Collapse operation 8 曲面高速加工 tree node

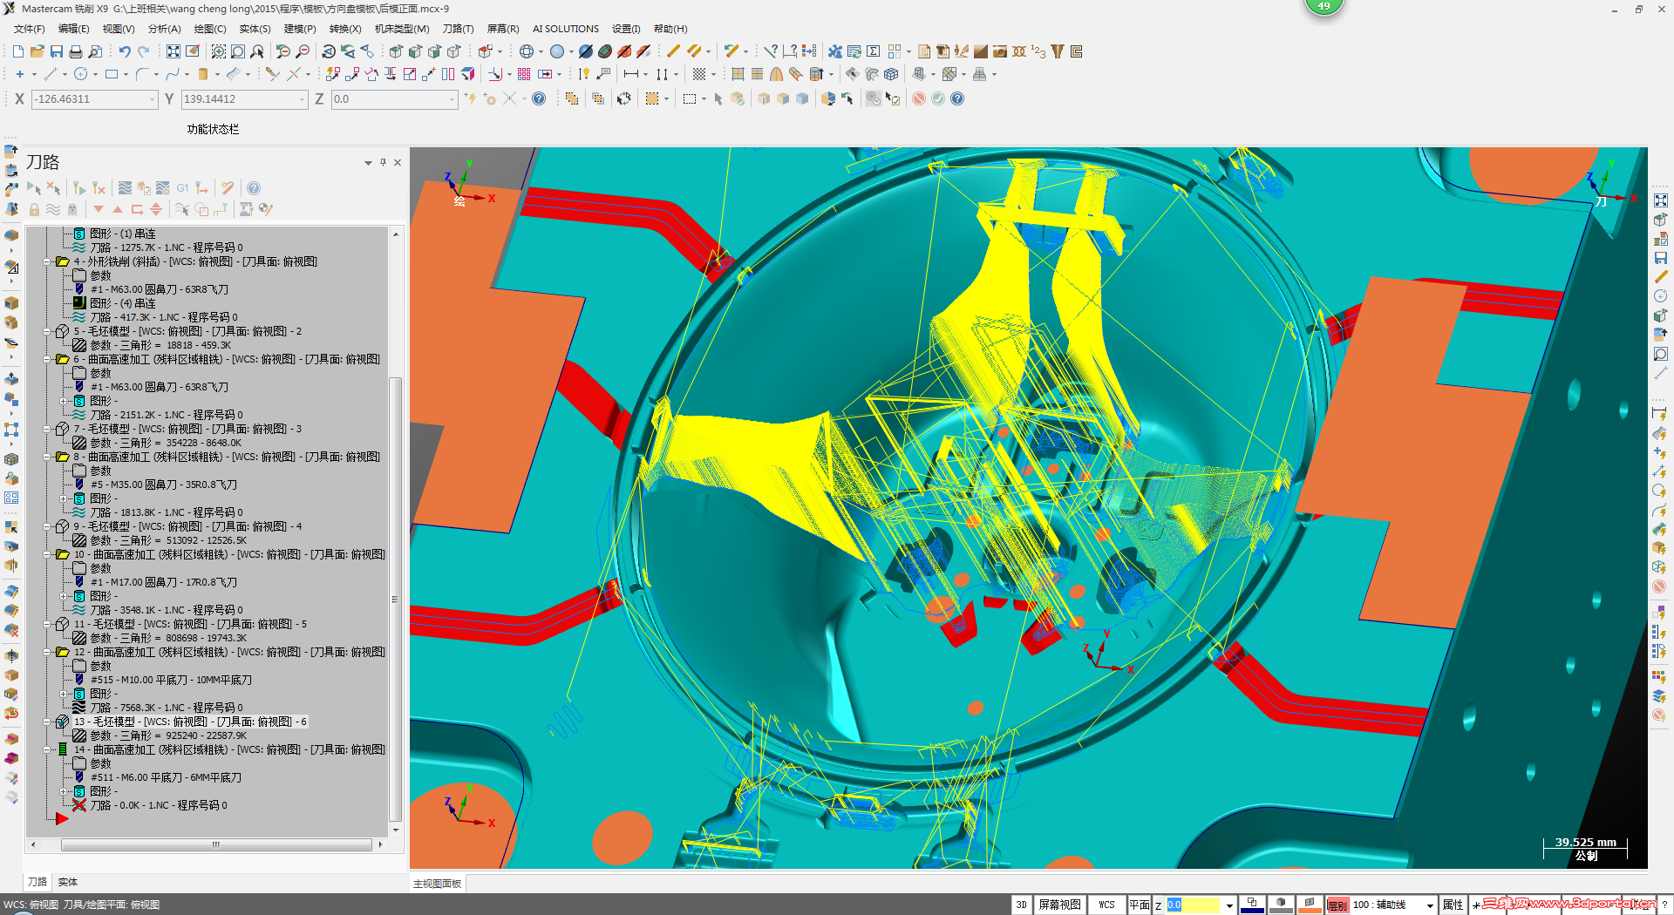coord(48,457)
